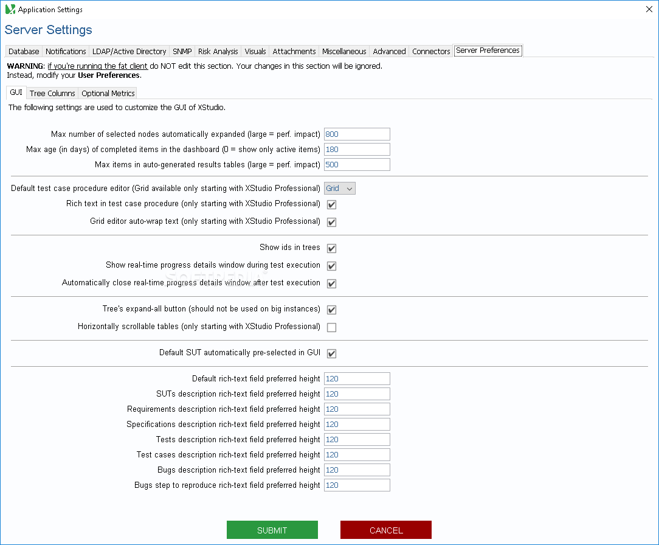Disable the tree's expand-all button checkbox

tap(331, 310)
